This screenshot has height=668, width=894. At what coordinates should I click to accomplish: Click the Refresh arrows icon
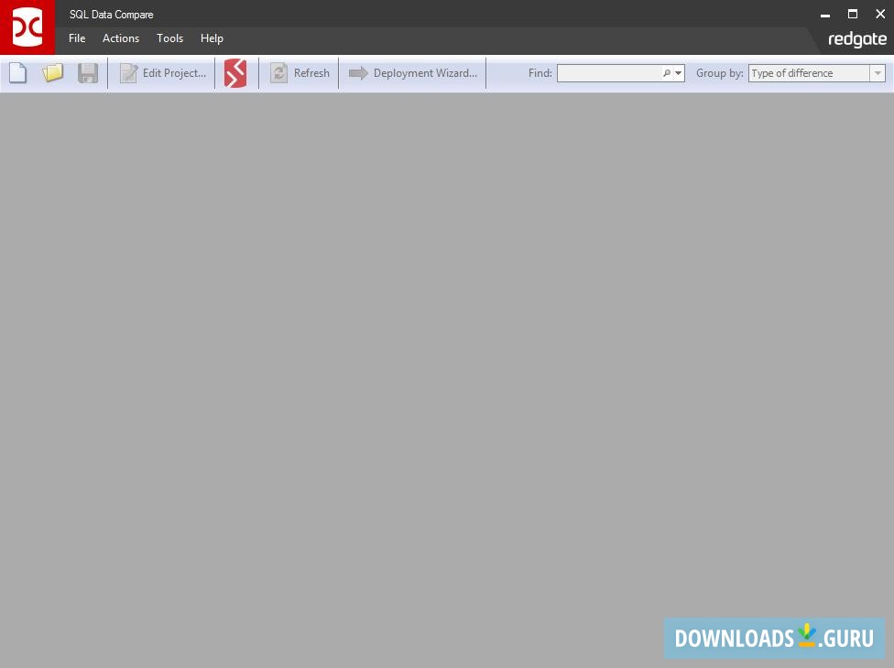coord(278,73)
